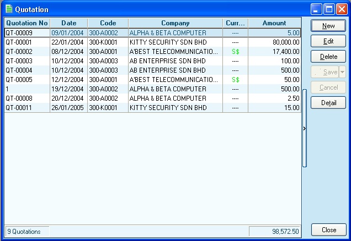Sort by Date column header
Image resolution: width=351 pixels, height=241 pixels.
pos(69,23)
